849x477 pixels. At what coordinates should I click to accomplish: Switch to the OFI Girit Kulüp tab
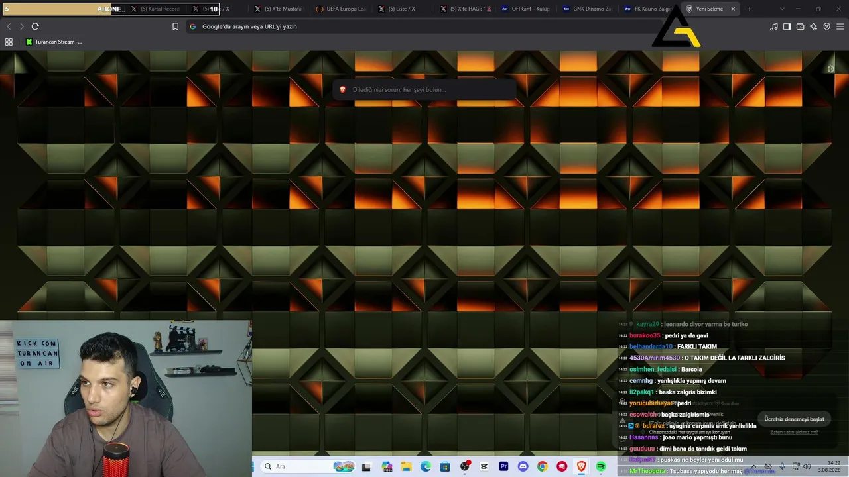tap(526, 9)
